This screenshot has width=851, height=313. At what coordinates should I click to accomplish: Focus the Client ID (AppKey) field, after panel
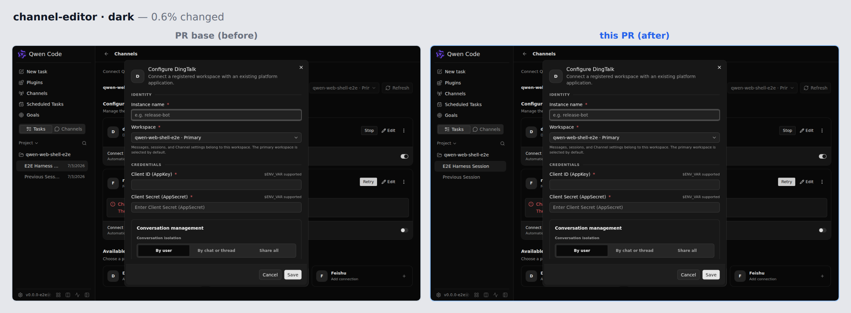[635, 185]
